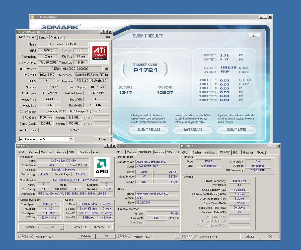Click the Command Rate 2T value

(239, 212)
